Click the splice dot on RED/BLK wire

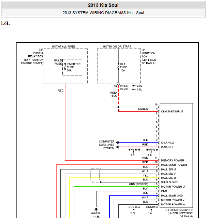click(118, 107)
